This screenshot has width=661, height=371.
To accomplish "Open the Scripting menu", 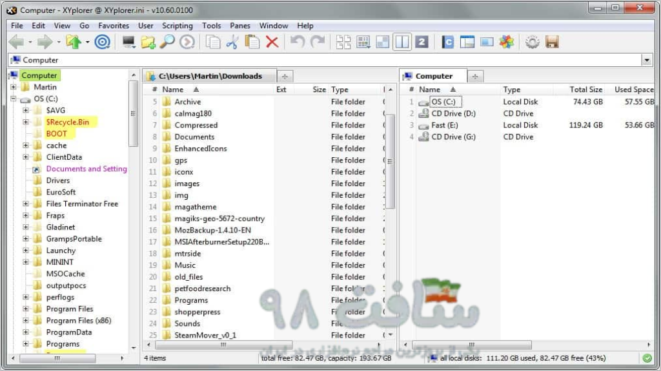I will tap(178, 26).
